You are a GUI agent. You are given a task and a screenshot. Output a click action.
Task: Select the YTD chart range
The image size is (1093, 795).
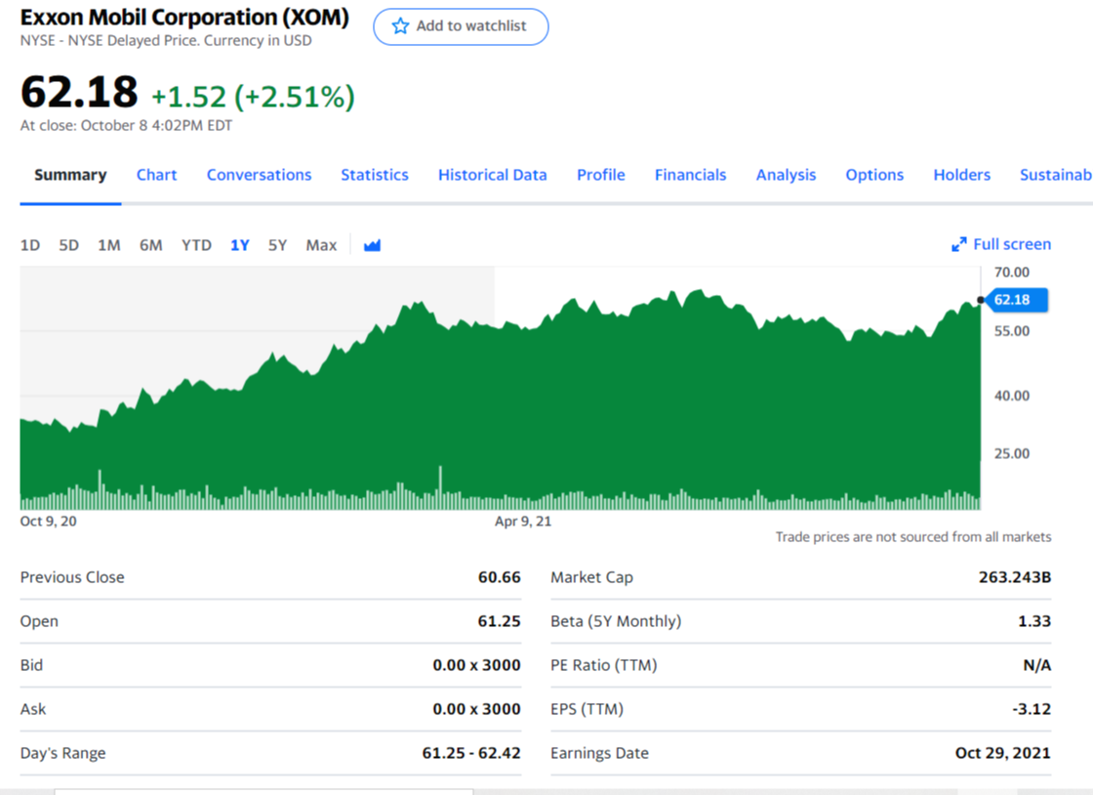coord(196,245)
